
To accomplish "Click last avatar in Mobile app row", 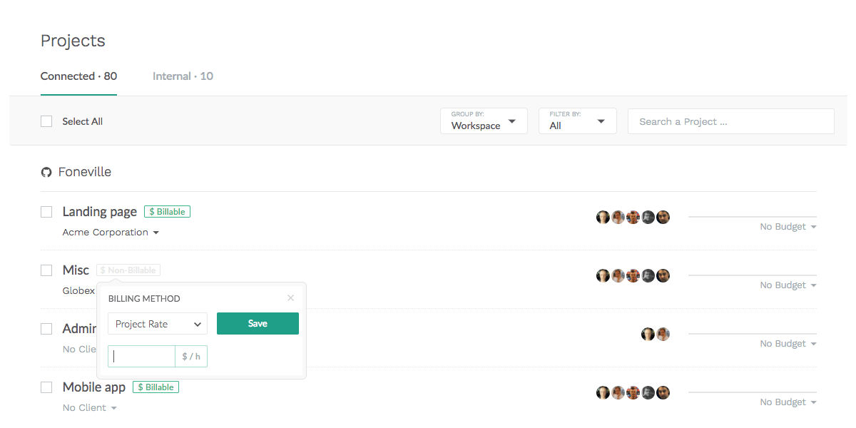I will [663, 392].
